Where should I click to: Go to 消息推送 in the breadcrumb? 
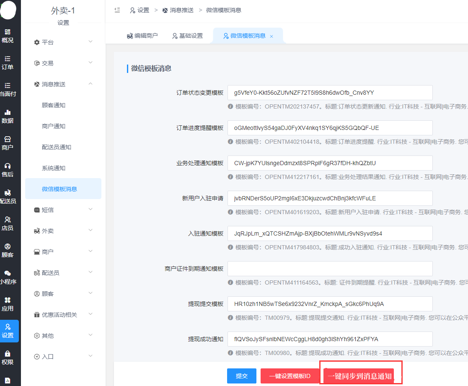[x=178, y=10]
